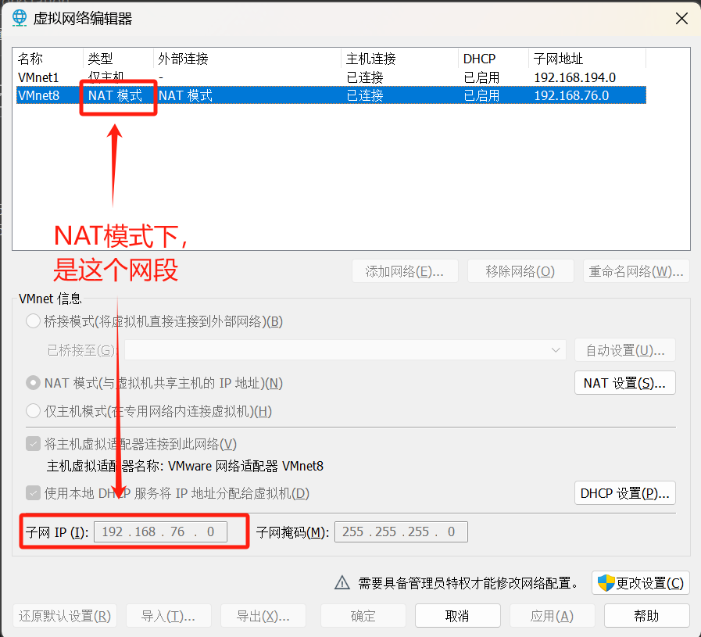Click the 子网 IP input field
The image size is (701, 637).
tap(160, 531)
